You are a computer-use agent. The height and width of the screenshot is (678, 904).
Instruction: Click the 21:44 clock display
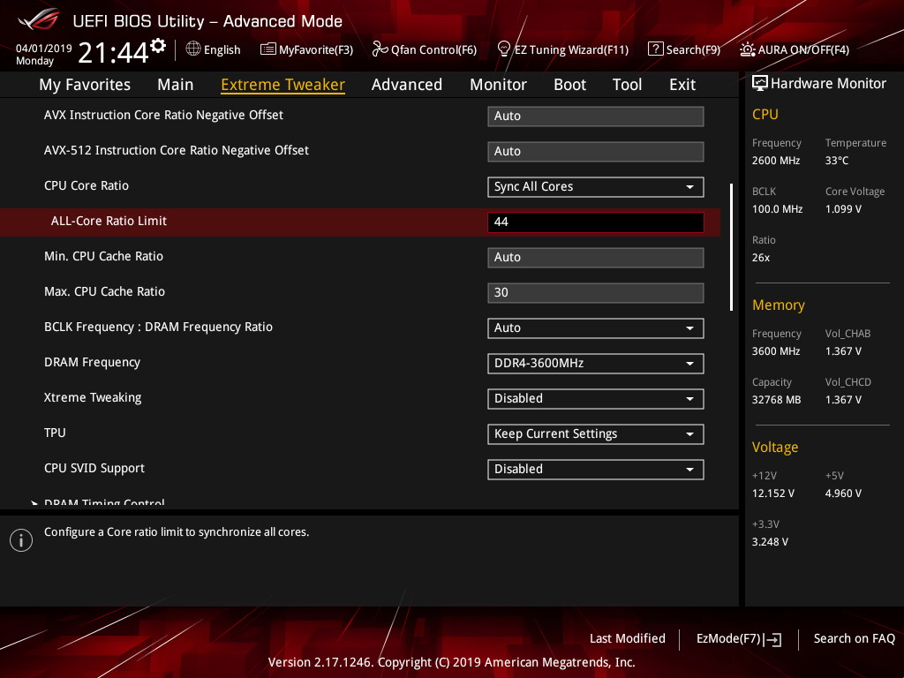[x=113, y=52]
